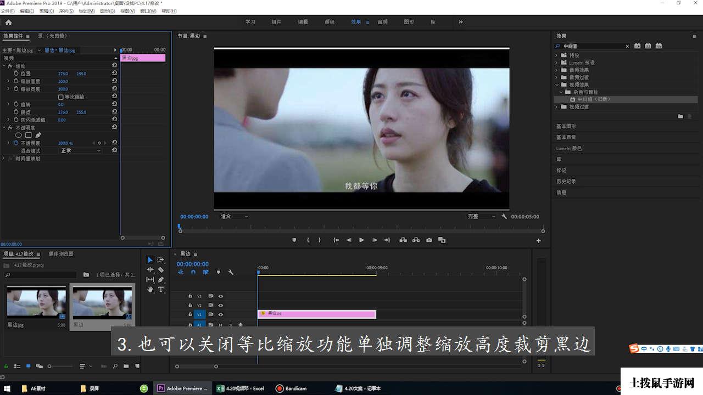Step back one frame
The height and width of the screenshot is (395, 703).
(348, 240)
